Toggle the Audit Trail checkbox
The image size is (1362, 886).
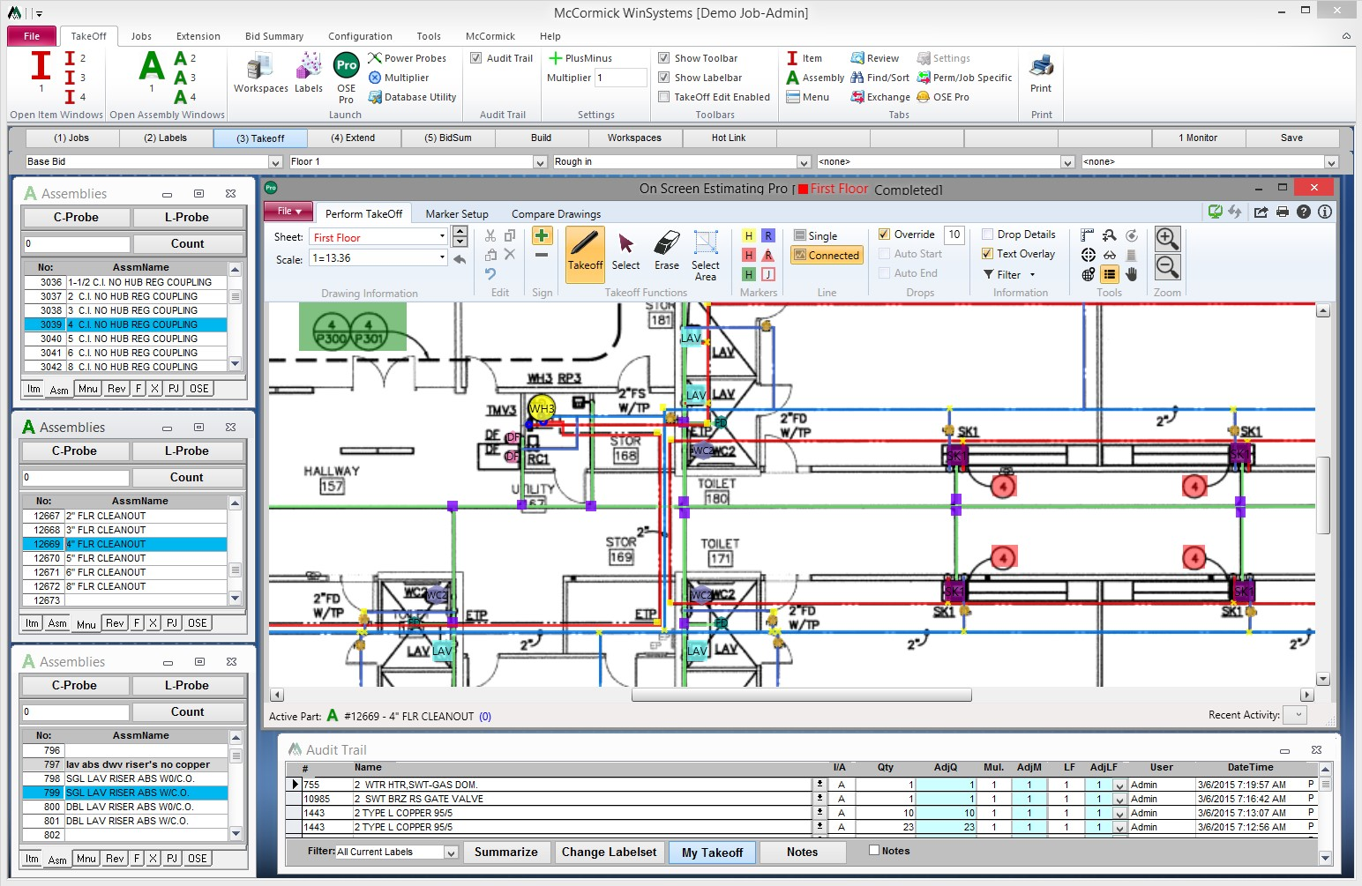pos(476,58)
